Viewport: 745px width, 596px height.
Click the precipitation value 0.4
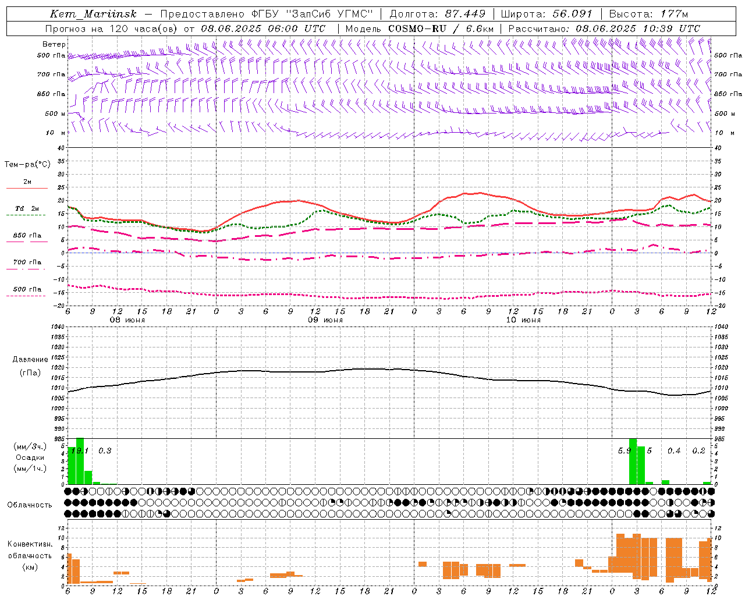pyautogui.click(x=674, y=451)
